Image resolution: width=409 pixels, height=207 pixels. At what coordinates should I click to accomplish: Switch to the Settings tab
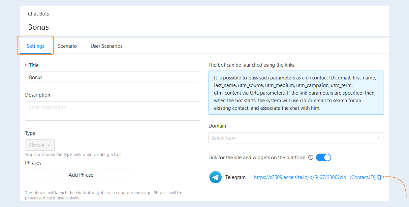click(35, 46)
